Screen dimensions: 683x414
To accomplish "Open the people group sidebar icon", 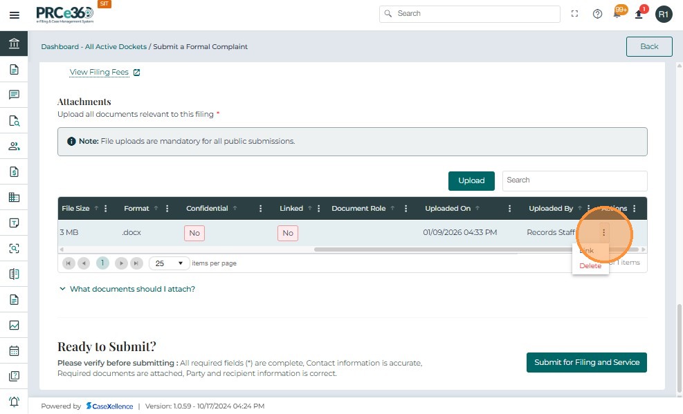I will point(14,146).
